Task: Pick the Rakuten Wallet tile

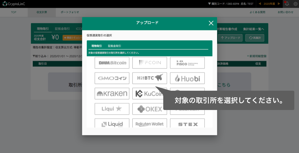Action: point(150,123)
